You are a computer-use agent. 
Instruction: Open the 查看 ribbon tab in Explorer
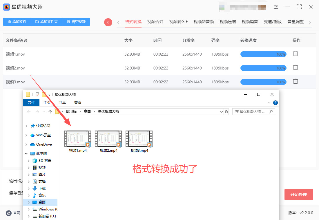click(78, 102)
